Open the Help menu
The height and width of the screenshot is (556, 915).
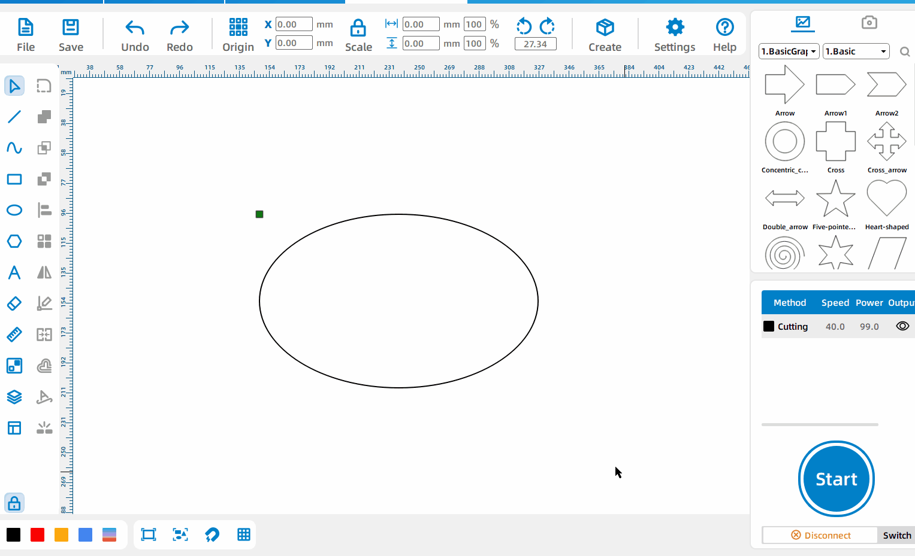point(724,35)
